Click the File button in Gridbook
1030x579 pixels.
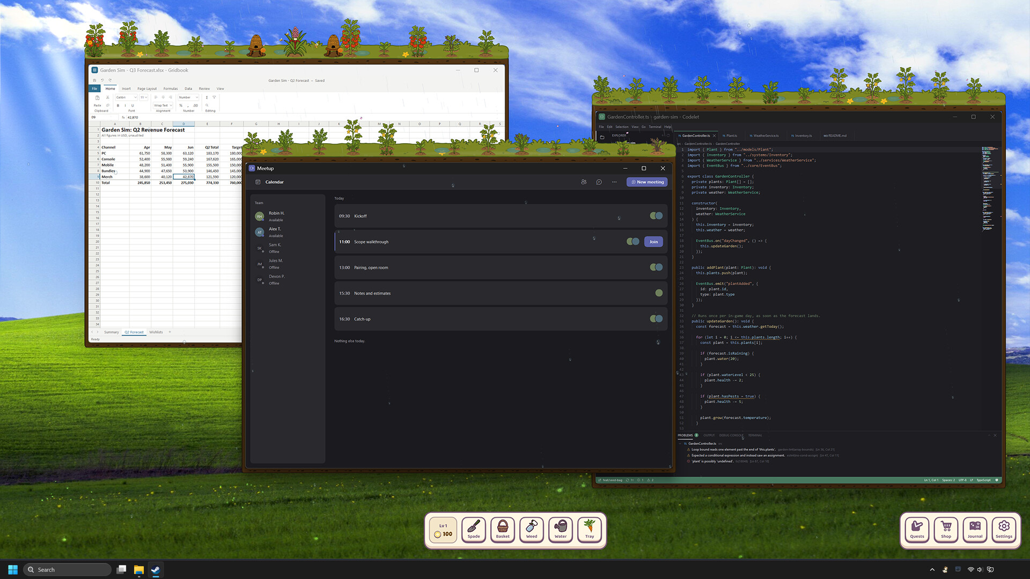click(94, 89)
